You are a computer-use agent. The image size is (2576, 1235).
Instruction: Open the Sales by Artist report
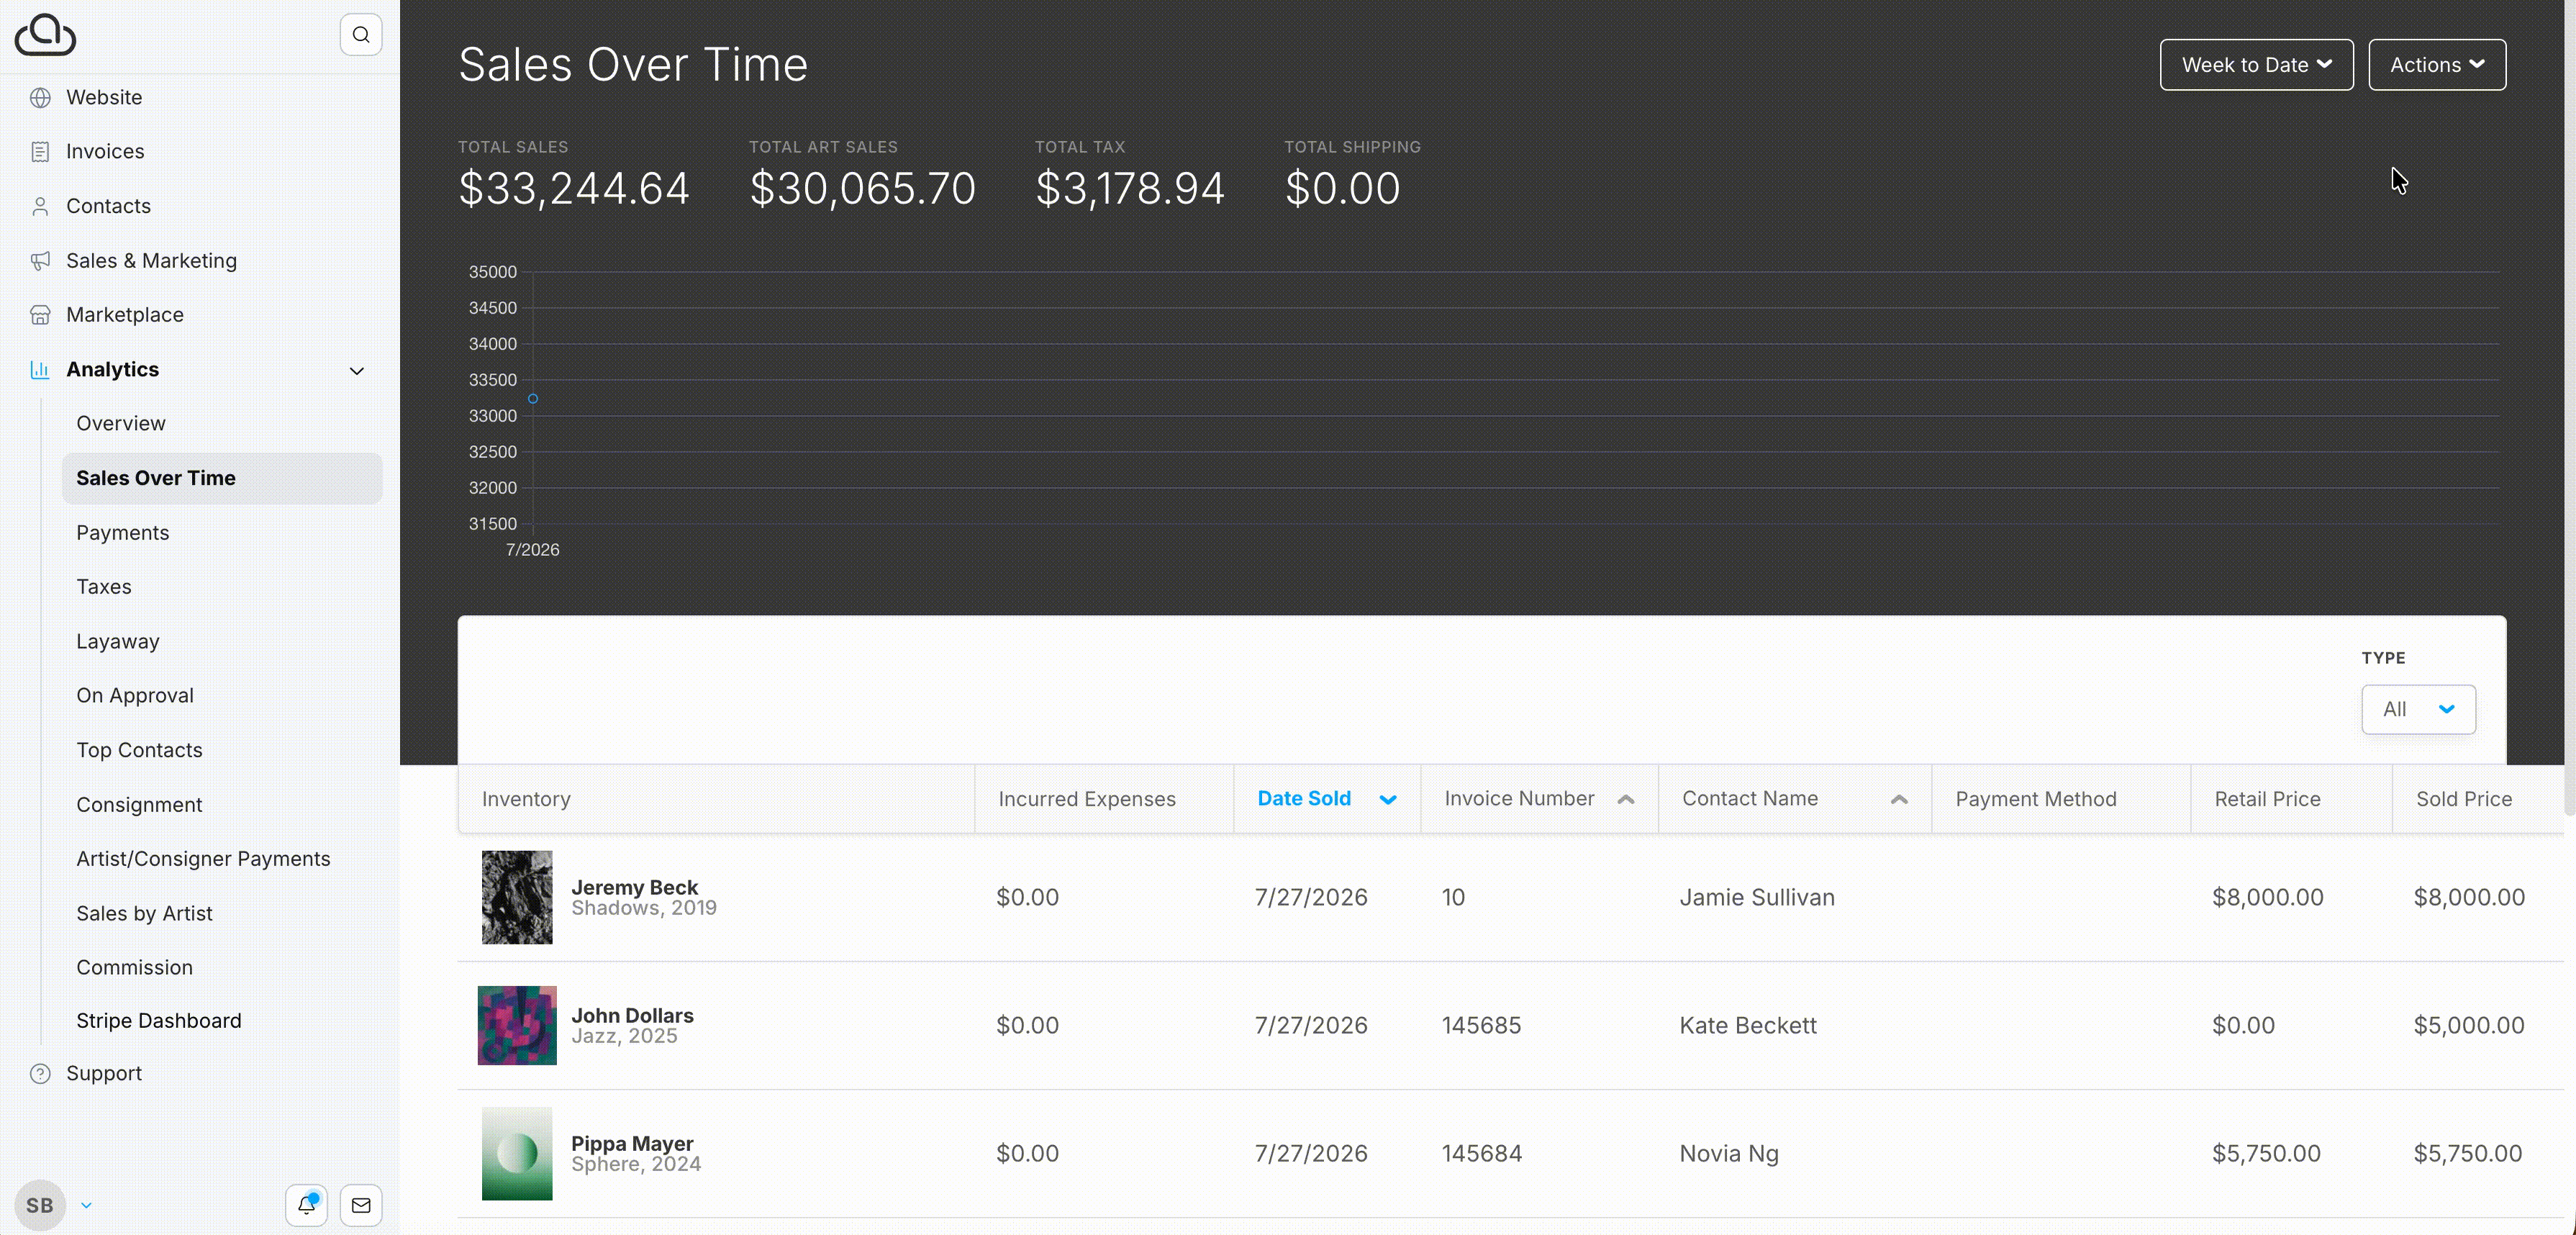coord(144,914)
